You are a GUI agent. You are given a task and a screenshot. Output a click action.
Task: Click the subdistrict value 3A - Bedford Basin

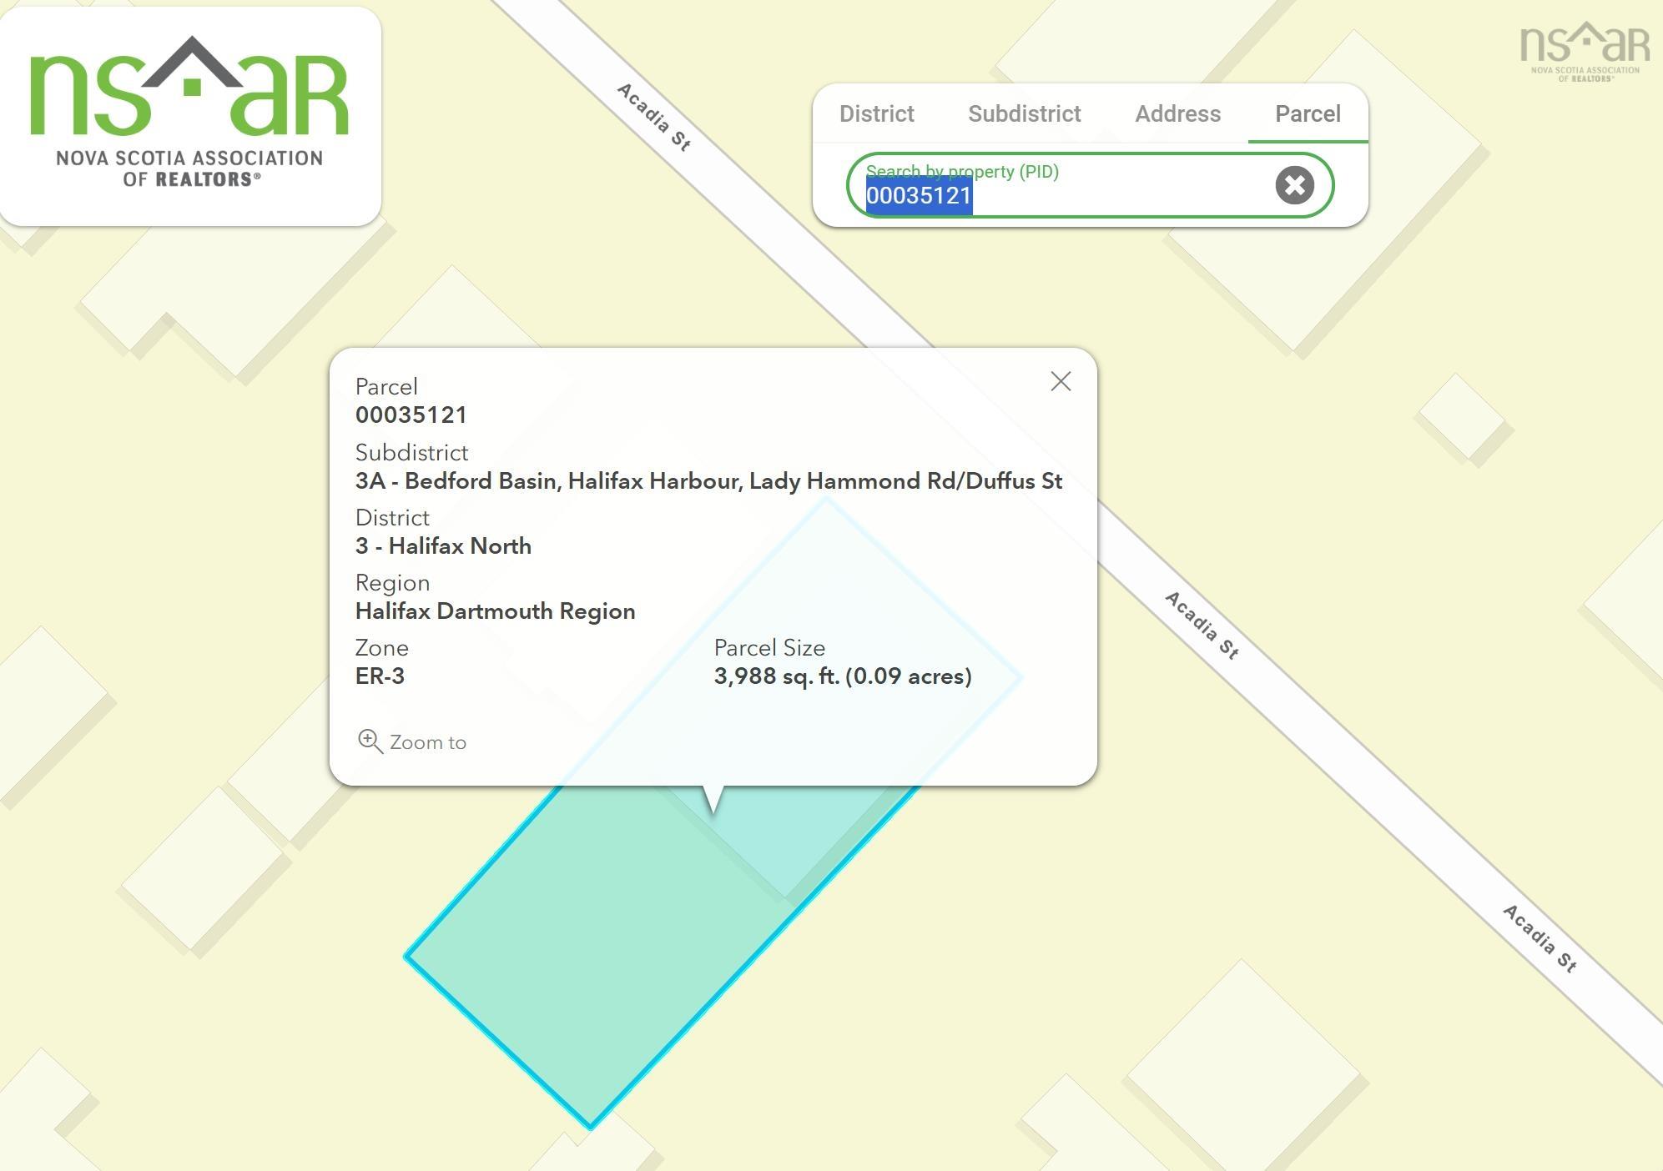coord(708,481)
